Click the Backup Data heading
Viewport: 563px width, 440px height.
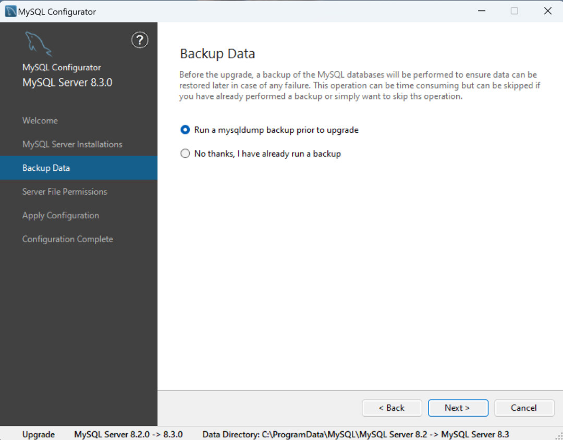coord(217,54)
